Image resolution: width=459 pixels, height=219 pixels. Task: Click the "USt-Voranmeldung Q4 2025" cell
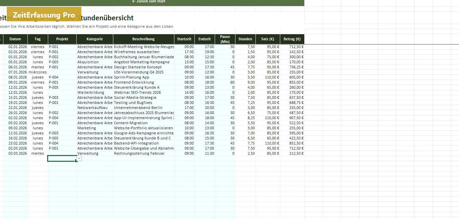pos(144,72)
